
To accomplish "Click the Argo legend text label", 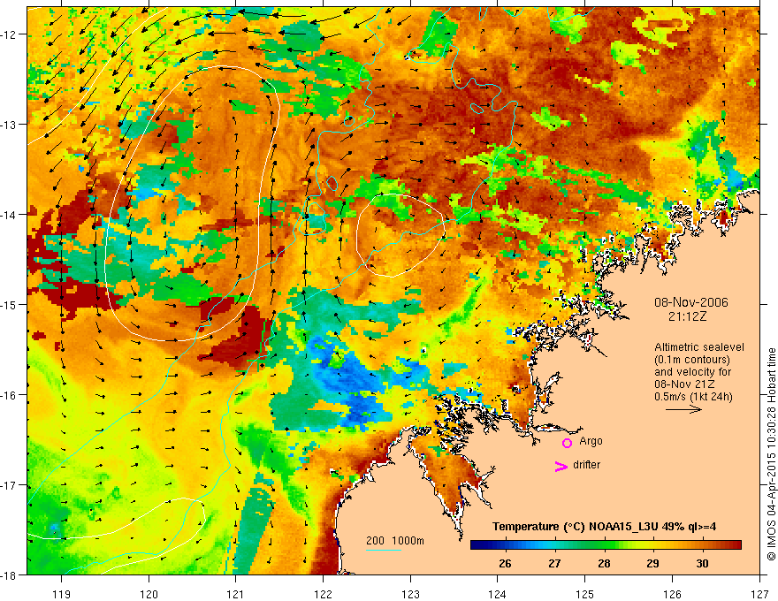I will (x=591, y=441).
